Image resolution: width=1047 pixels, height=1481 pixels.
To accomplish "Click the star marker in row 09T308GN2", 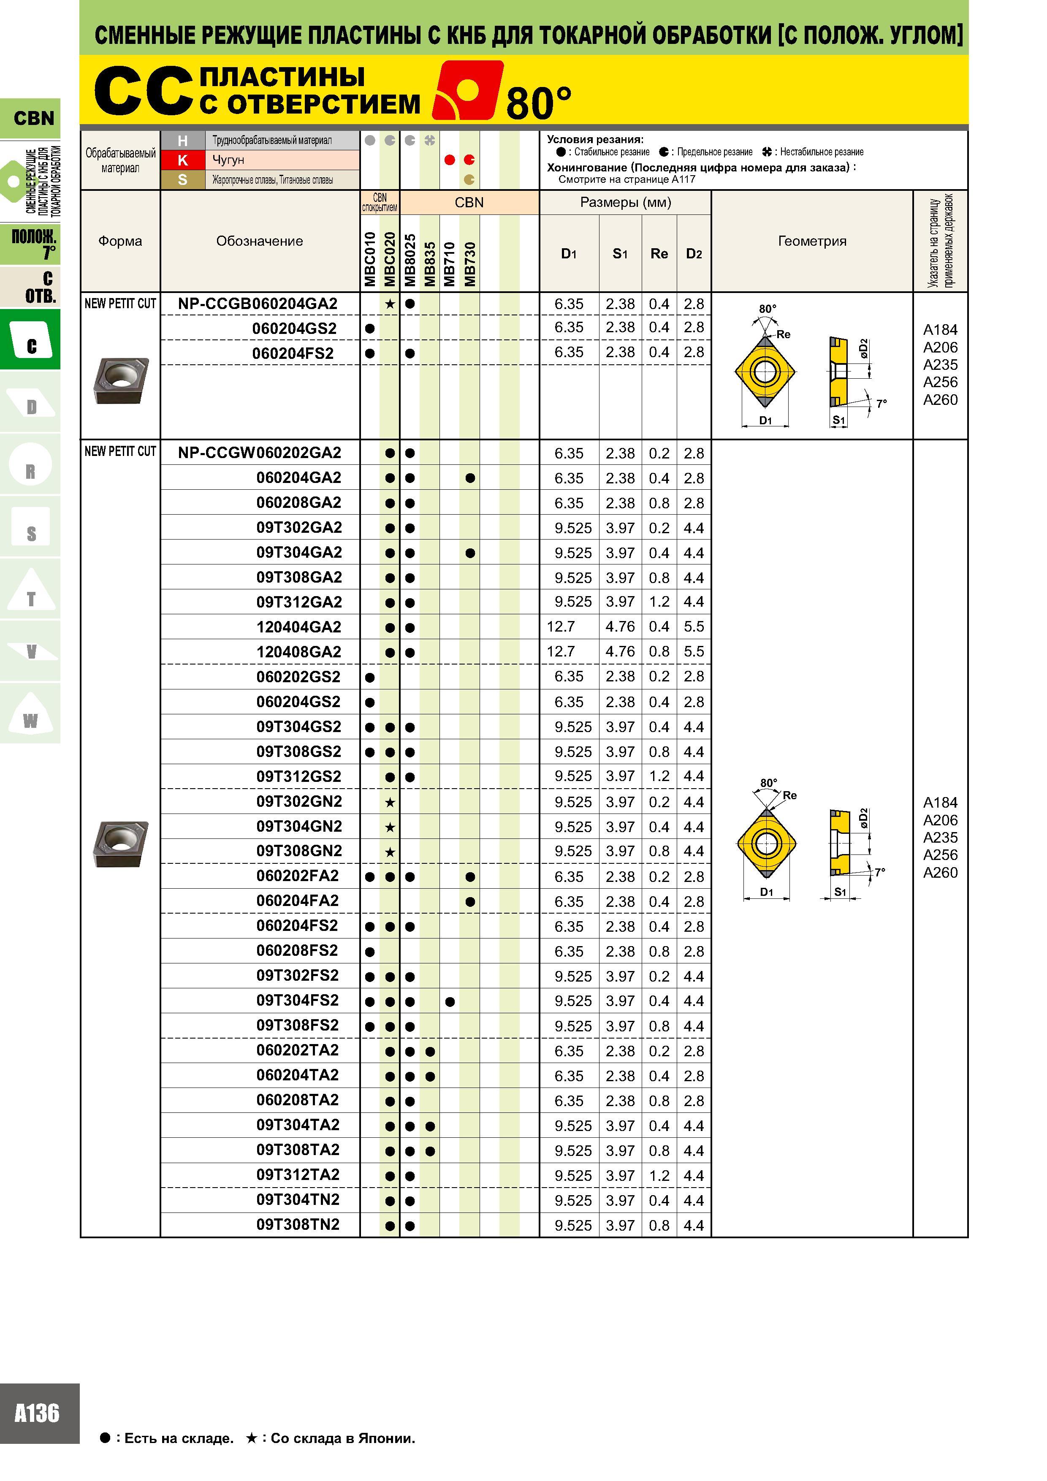I will (x=390, y=852).
